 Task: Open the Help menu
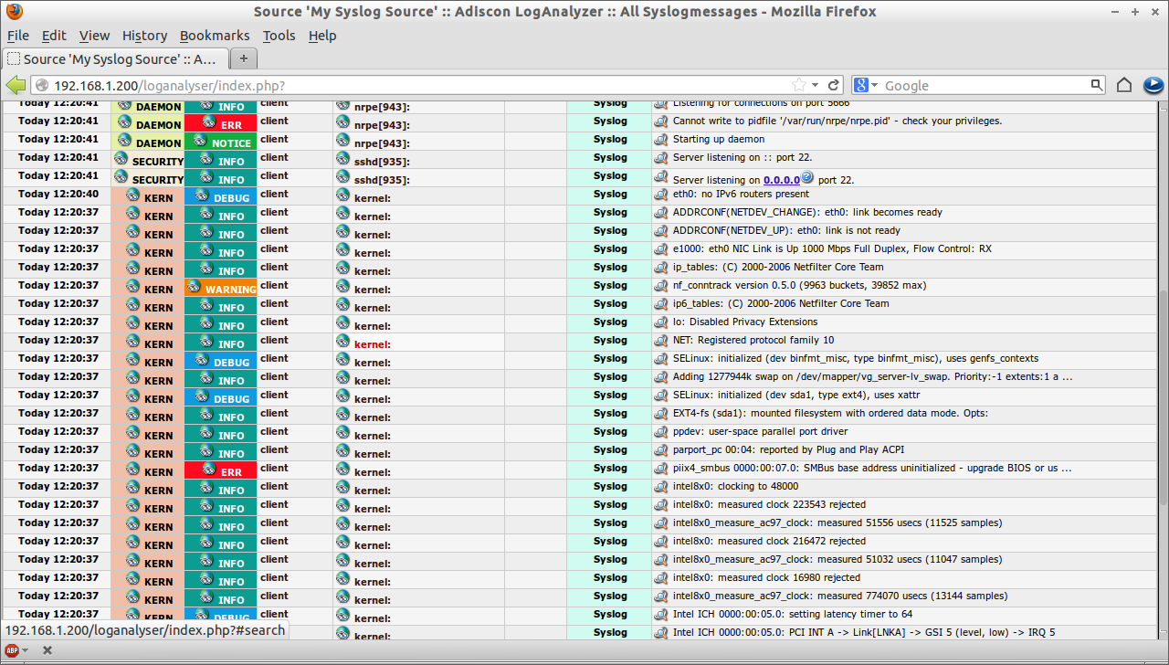coord(322,36)
